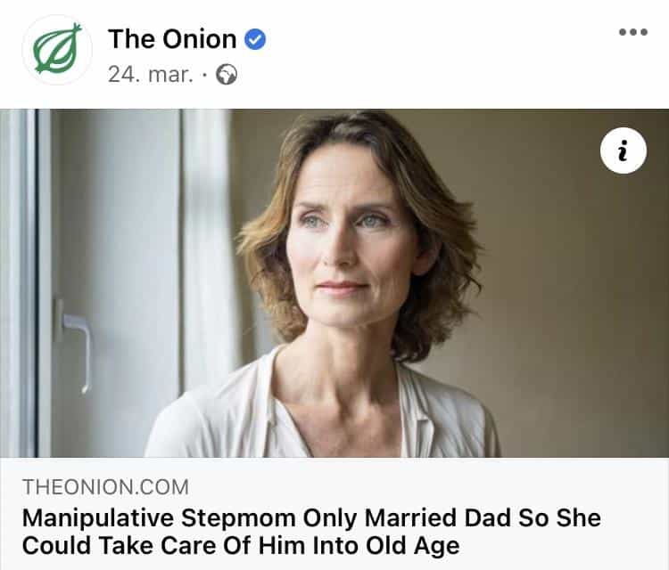
Task: Click the globe public audience icon
Action: [x=227, y=75]
